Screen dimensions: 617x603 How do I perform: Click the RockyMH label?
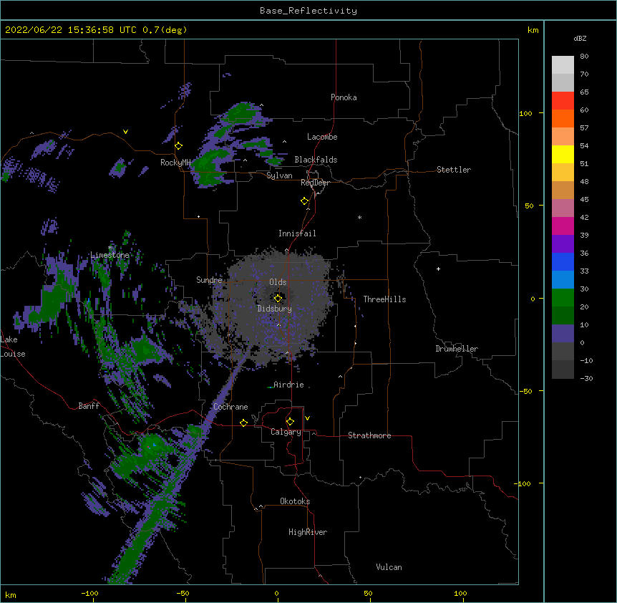click(x=175, y=163)
